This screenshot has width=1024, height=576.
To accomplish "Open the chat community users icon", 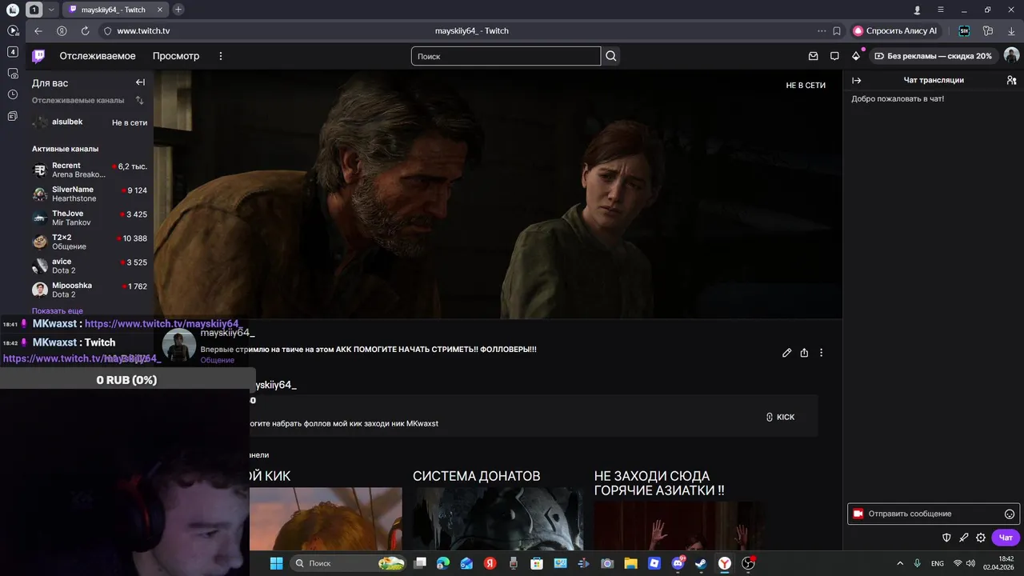I will (x=1011, y=80).
